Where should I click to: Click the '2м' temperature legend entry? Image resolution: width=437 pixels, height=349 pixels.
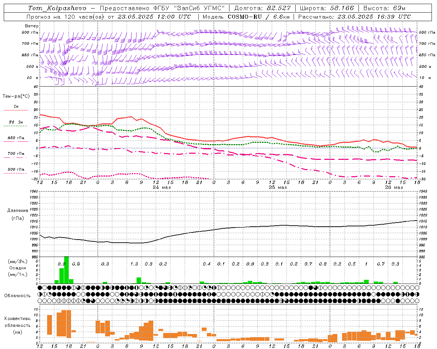[16, 106]
